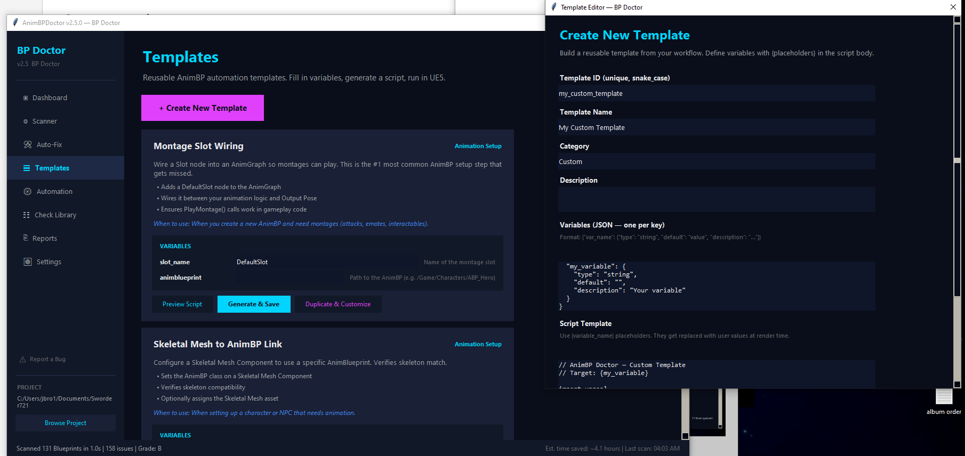Focus the empty Description text box
This screenshot has height=456, width=965.
(x=717, y=199)
